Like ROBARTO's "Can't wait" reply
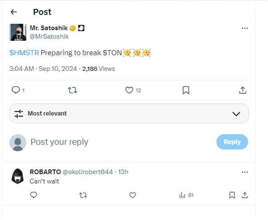268x220 pixels. click(133, 195)
